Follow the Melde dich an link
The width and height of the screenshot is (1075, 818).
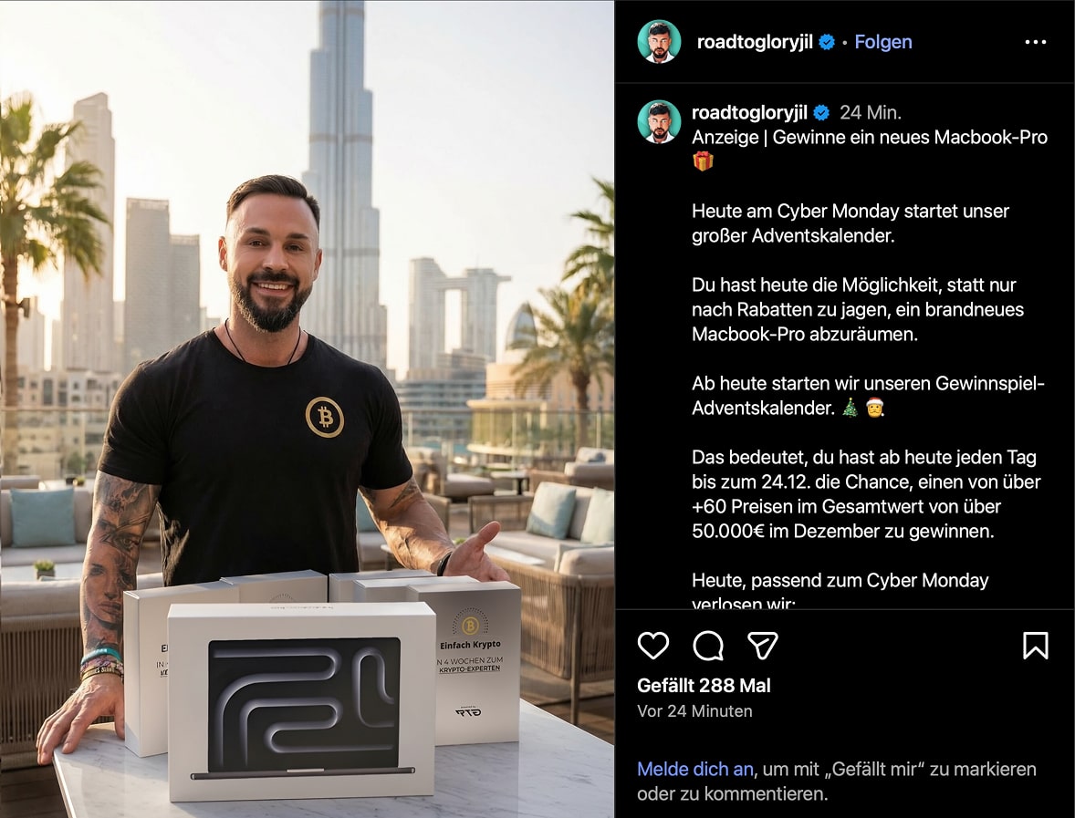[695, 770]
